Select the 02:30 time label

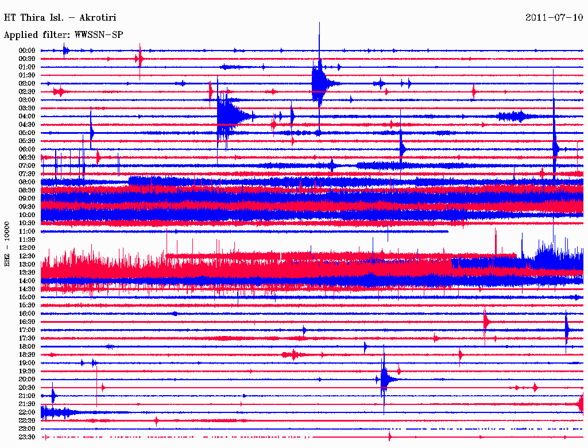[27, 92]
